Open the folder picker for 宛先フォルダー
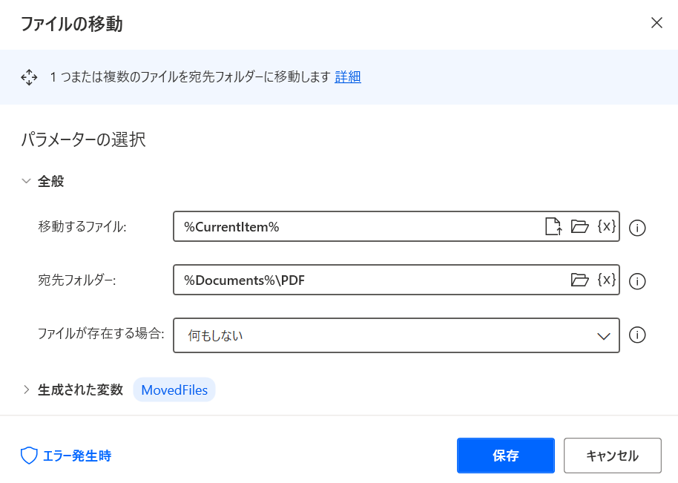 [580, 280]
